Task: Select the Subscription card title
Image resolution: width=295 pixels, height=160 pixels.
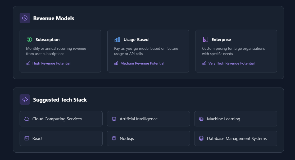Action: [x=48, y=39]
